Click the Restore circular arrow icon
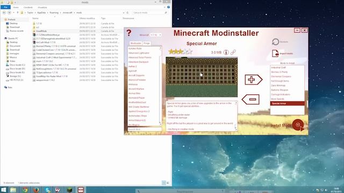 pos(276,42)
